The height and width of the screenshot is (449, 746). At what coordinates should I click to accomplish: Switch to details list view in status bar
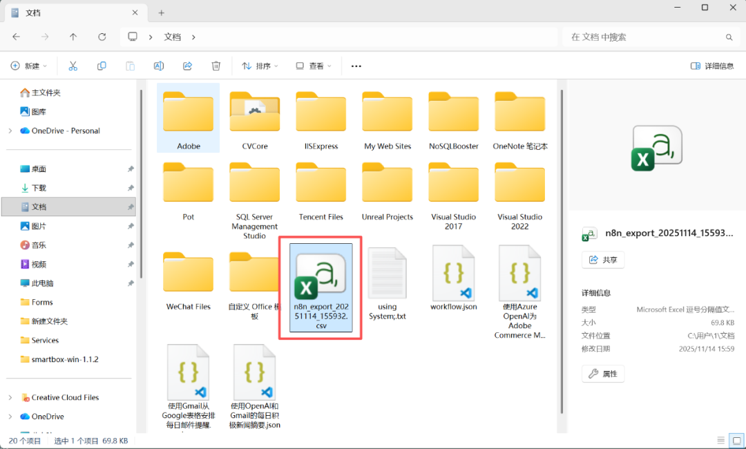tap(721, 441)
